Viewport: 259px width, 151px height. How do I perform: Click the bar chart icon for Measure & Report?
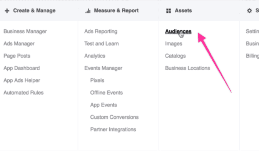click(x=88, y=11)
